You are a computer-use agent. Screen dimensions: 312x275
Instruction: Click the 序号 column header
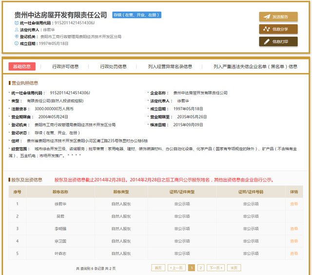coord(18,192)
